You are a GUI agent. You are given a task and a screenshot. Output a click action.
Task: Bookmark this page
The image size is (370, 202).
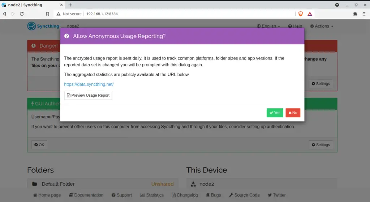tap(47, 14)
